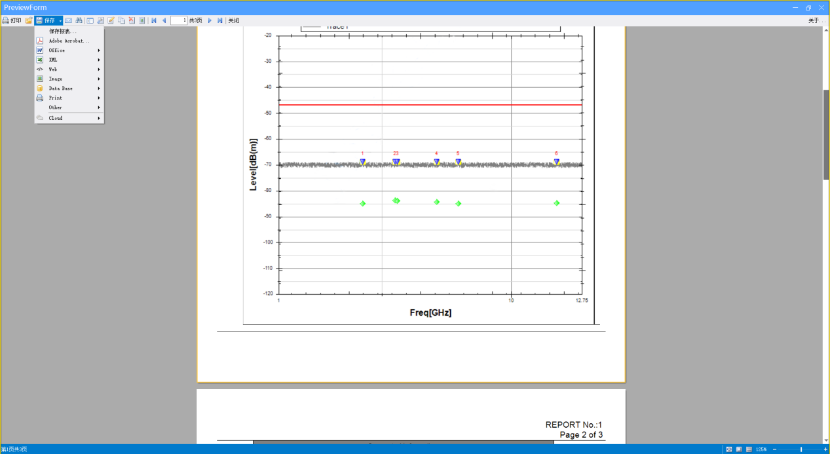Click the zoom slider handle in the status bar
Viewport: 830px width, 454px height.
tap(801, 449)
